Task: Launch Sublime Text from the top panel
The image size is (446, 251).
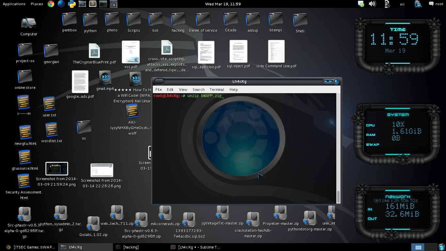Action: [93, 4]
